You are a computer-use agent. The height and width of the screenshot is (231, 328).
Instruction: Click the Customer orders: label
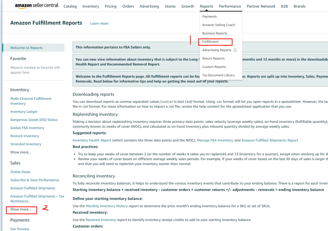[88, 226]
